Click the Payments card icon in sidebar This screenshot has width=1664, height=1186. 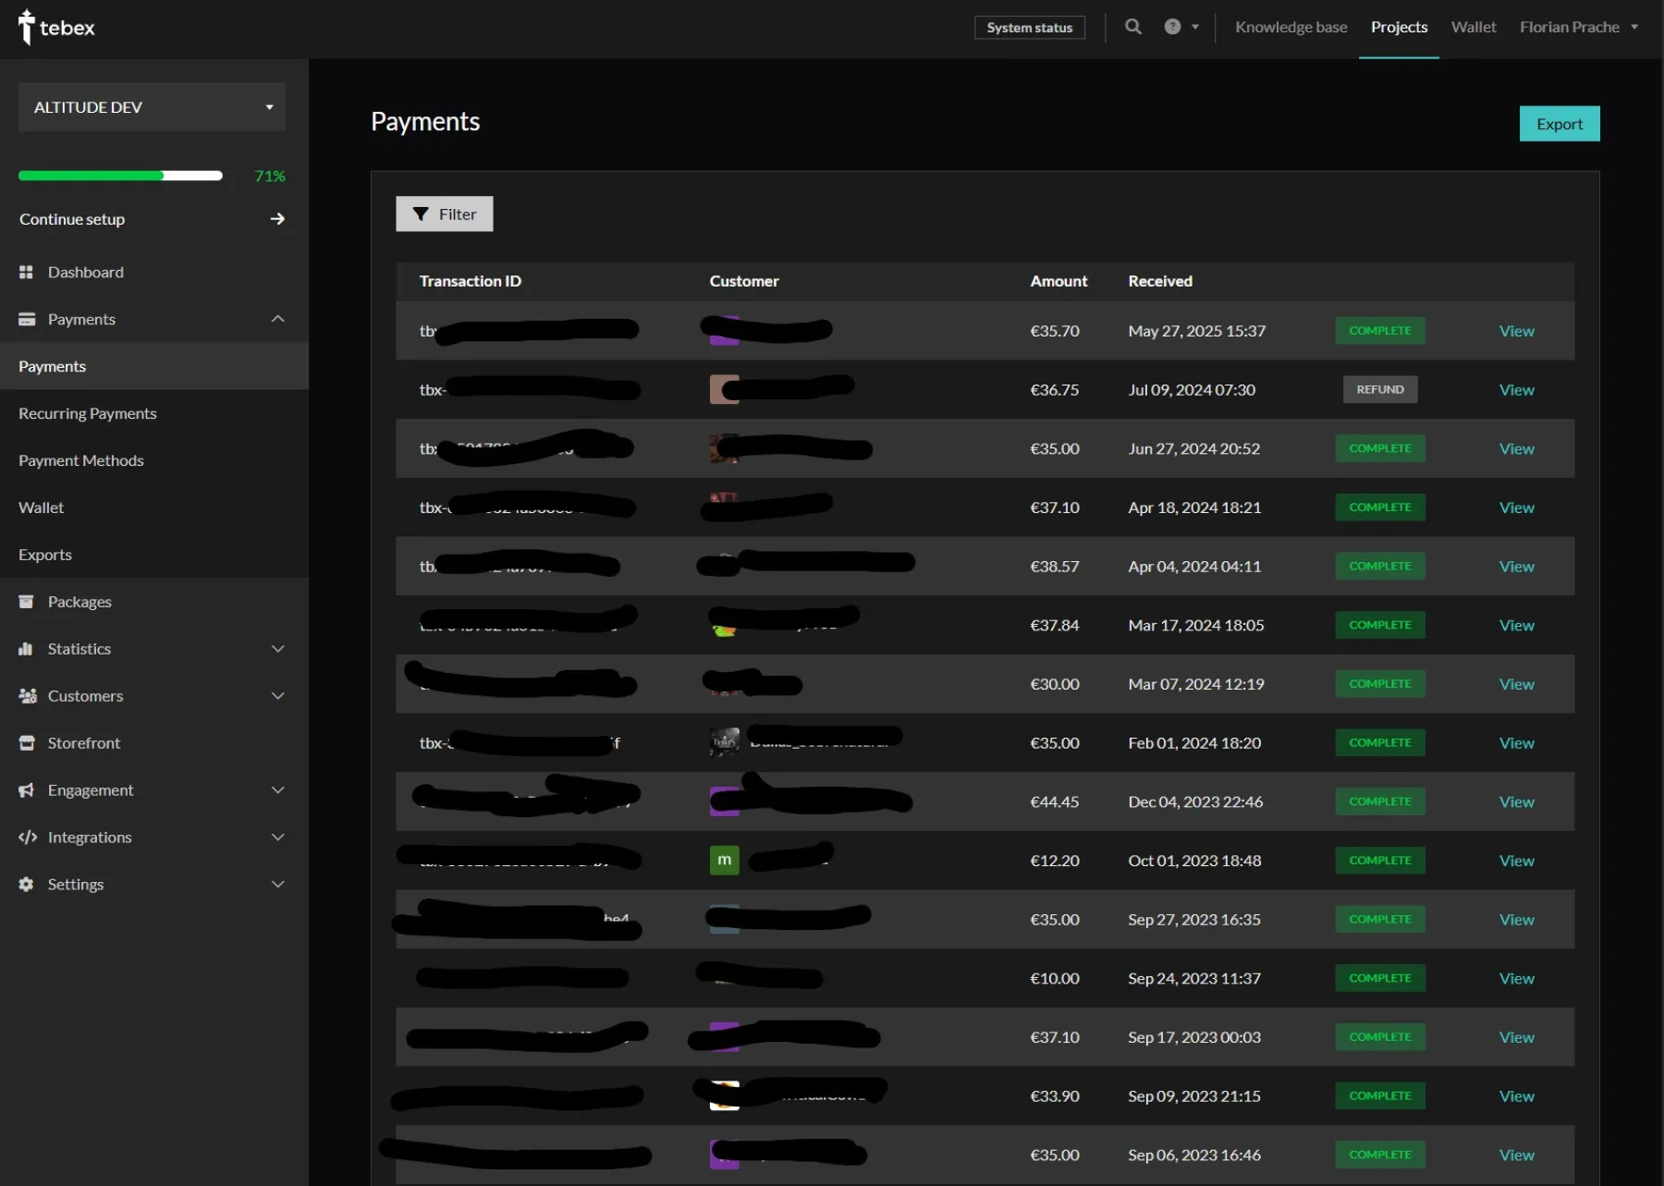pos(27,319)
